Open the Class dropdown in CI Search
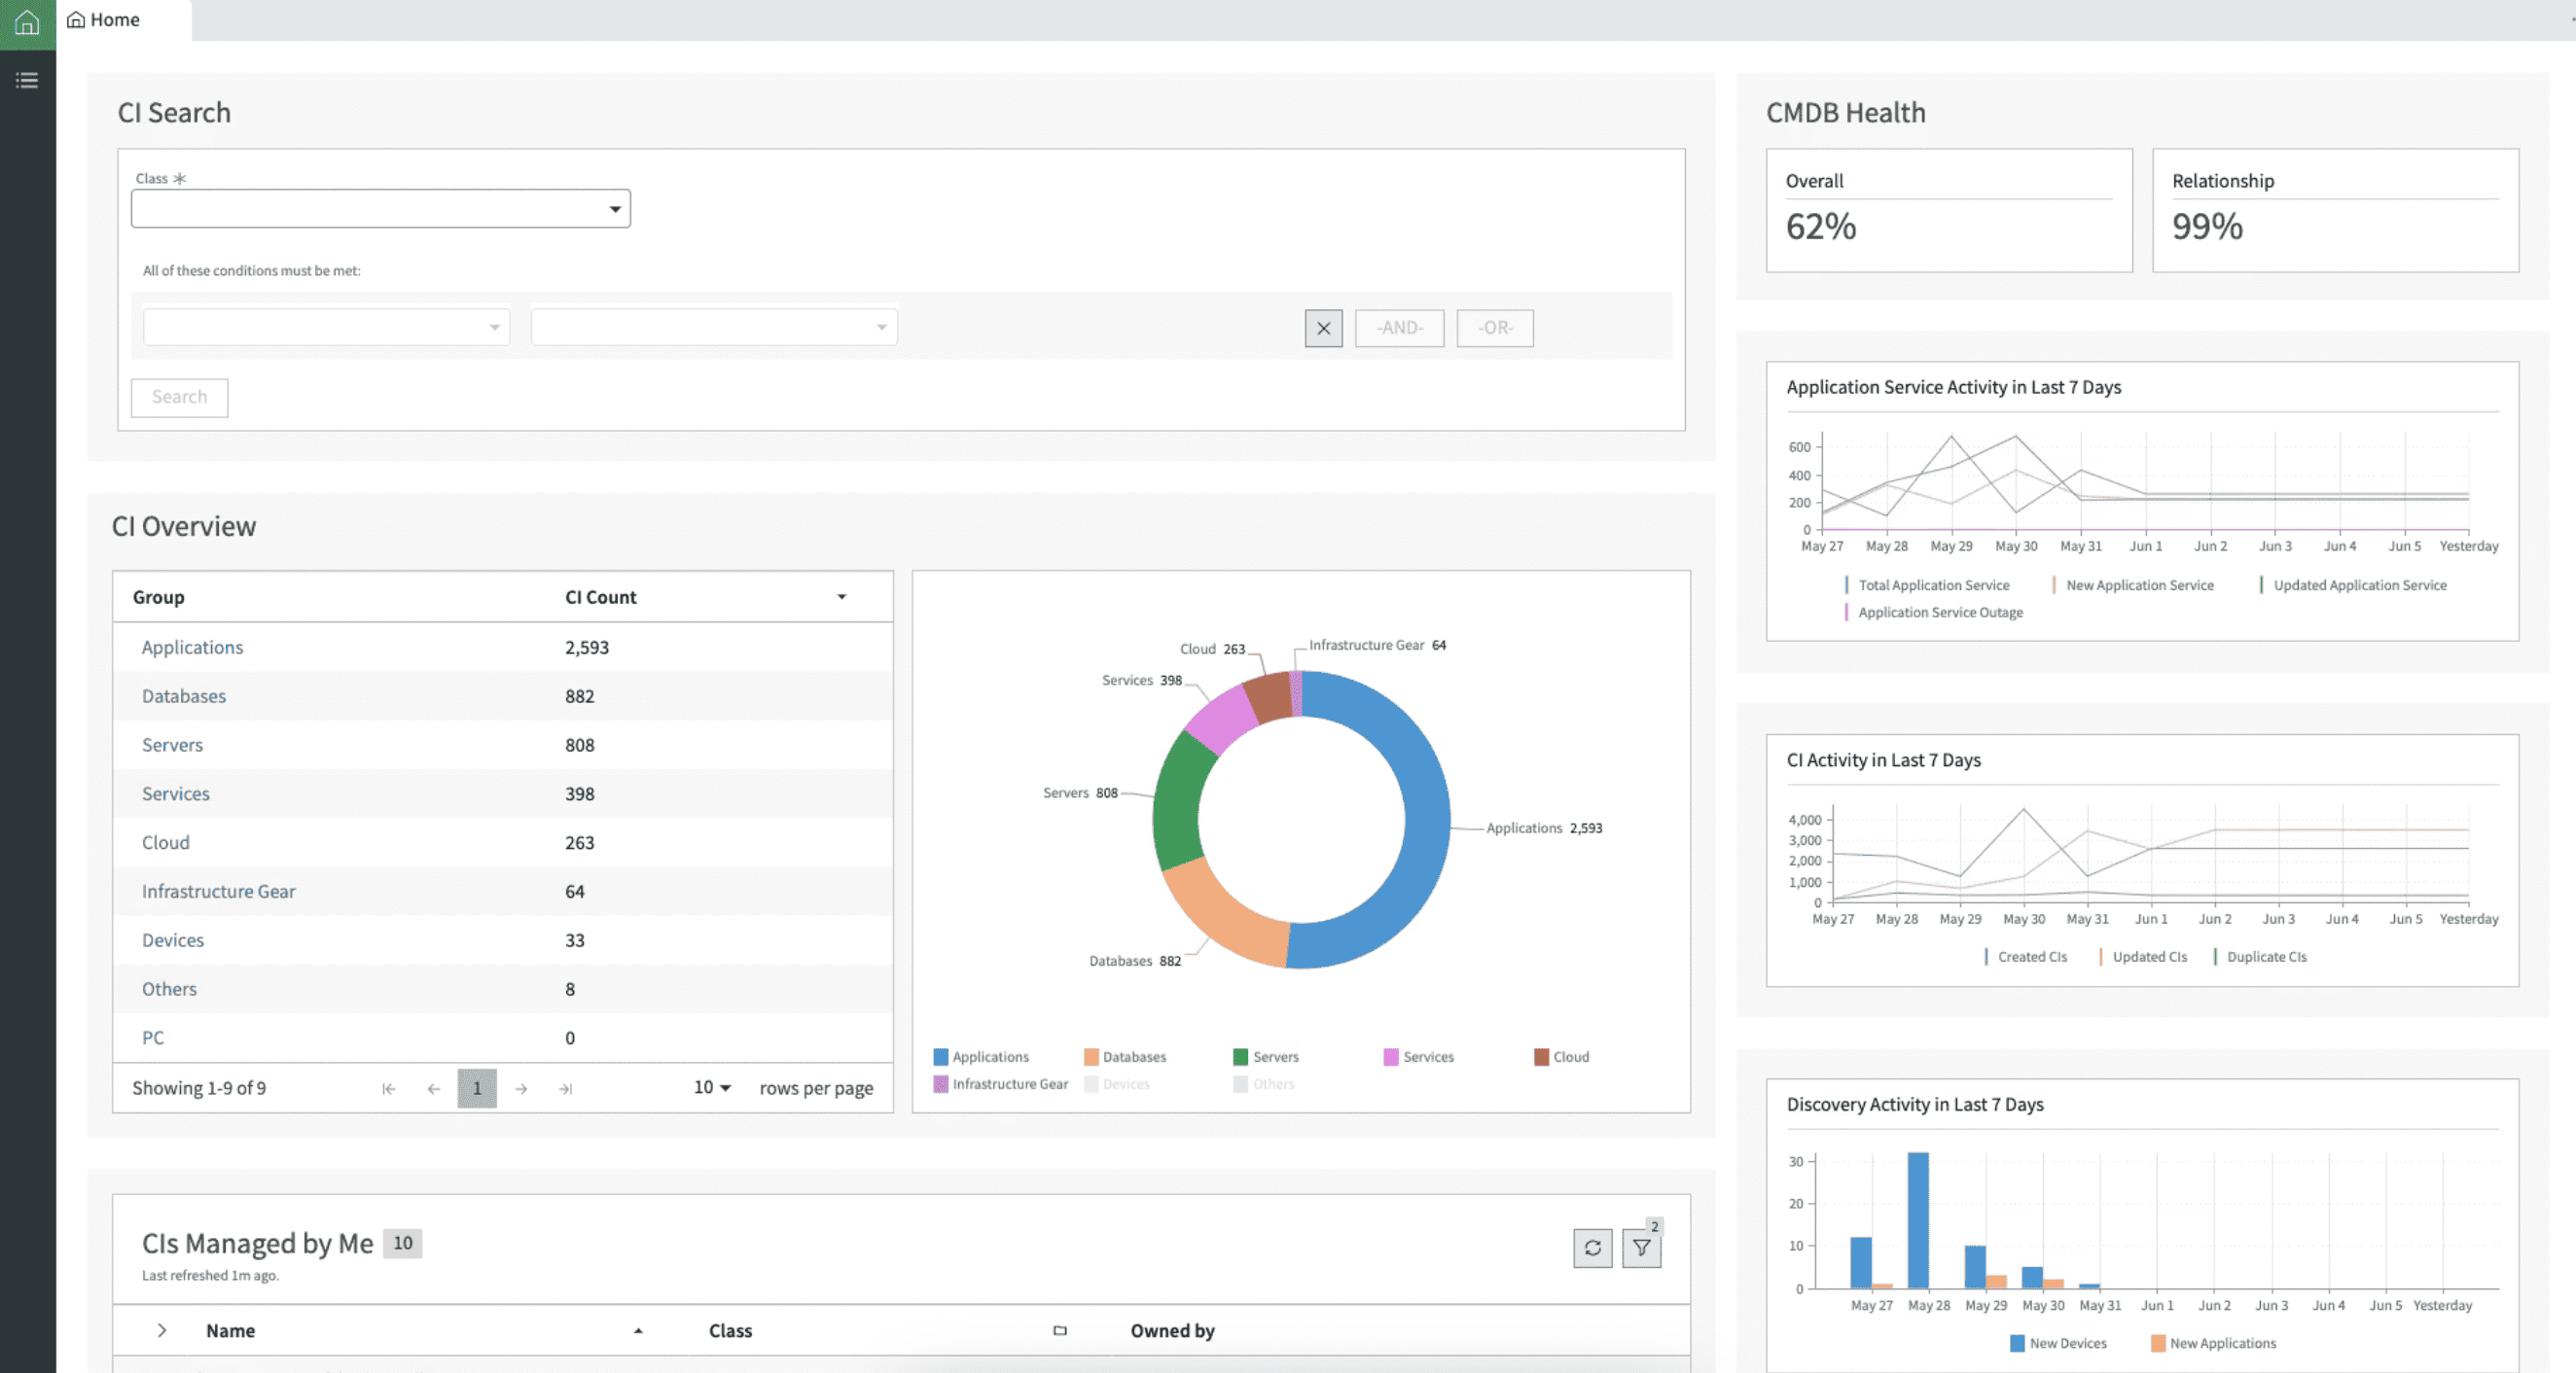This screenshot has width=2576, height=1373. (381, 209)
